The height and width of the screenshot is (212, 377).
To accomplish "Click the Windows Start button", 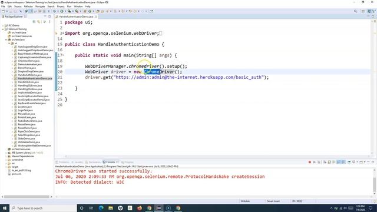I will point(5,208).
